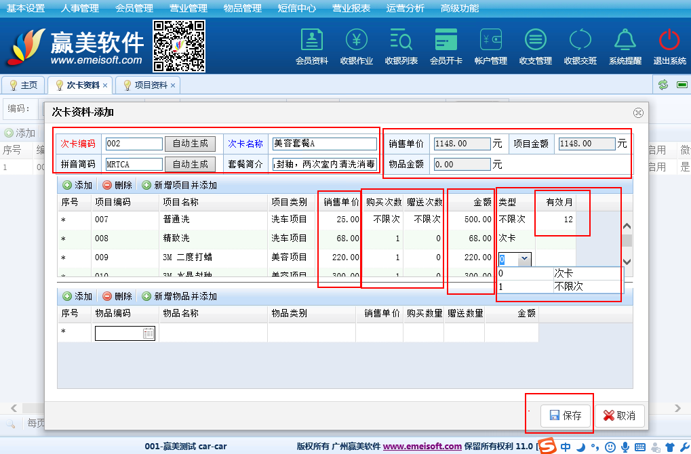This screenshot has width=691, height=454.
Task: Open the 系统提醒 bell notification icon
Action: [x=625, y=45]
